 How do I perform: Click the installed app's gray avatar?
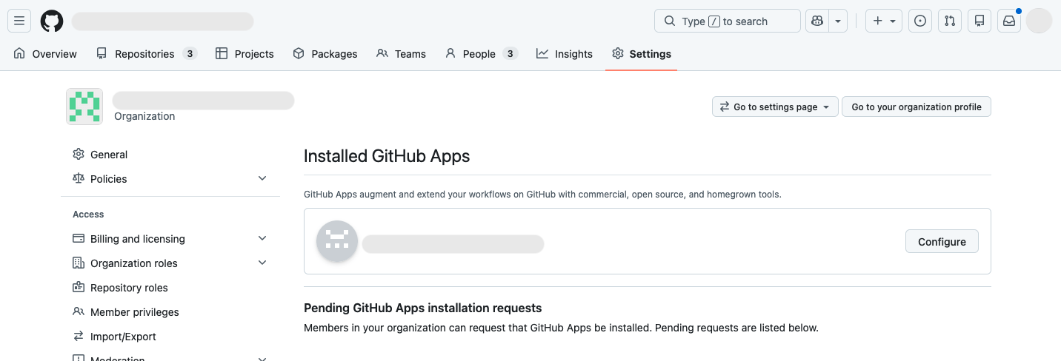click(337, 241)
